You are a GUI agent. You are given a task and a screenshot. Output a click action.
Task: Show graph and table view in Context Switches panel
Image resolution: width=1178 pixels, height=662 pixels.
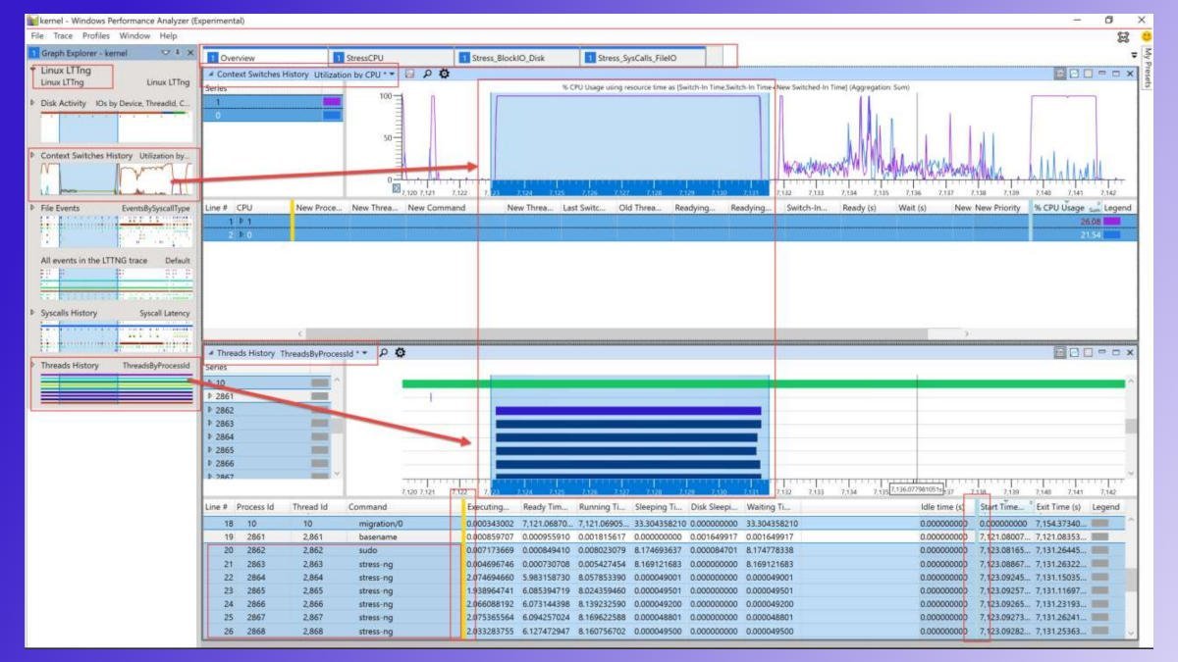pos(1061,74)
